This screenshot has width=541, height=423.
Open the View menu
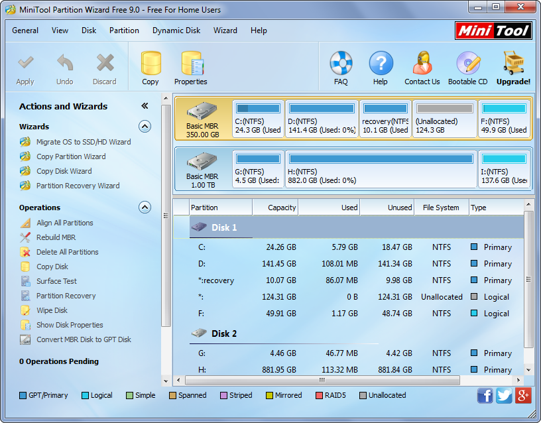pyautogui.click(x=60, y=30)
